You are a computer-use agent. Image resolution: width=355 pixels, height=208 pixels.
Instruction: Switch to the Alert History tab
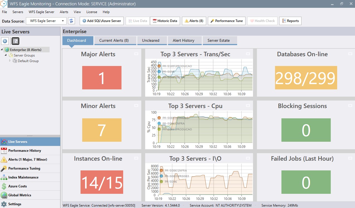[x=183, y=40]
